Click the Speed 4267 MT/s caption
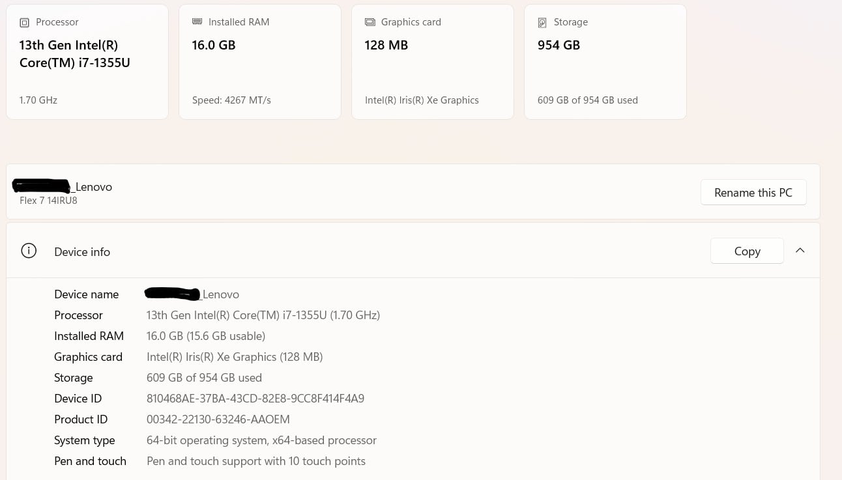This screenshot has width=842, height=480. click(231, 100)
